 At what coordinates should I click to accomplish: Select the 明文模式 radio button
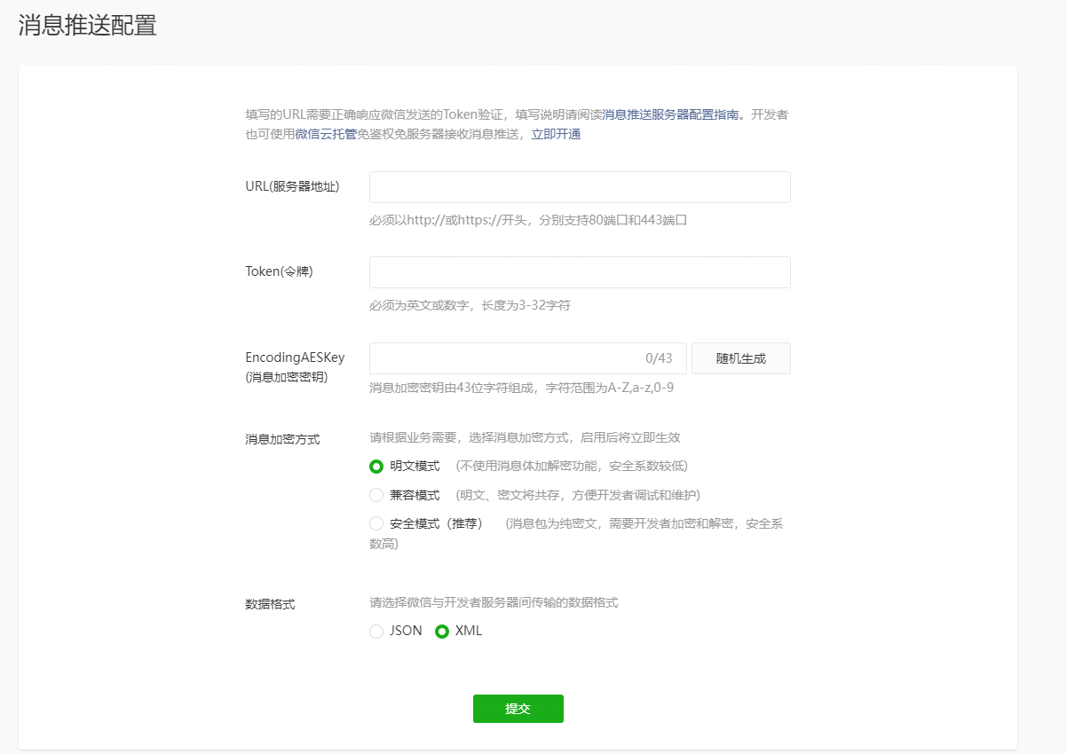pos(376,467)
